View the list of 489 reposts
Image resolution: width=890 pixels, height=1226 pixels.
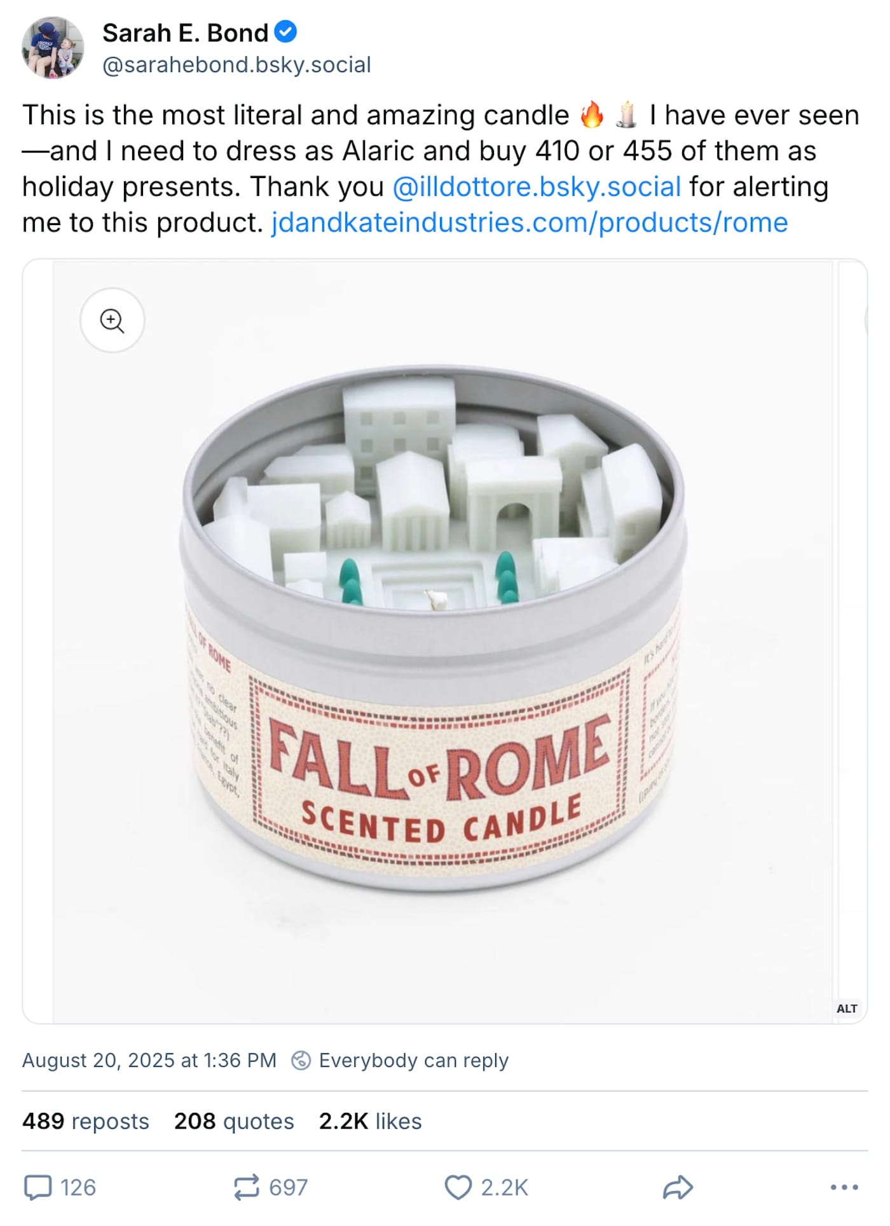86,1121
